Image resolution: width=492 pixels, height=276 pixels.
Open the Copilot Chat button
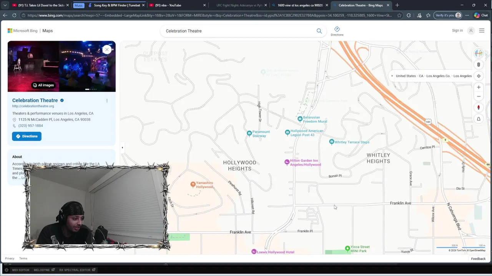(481, 15)
